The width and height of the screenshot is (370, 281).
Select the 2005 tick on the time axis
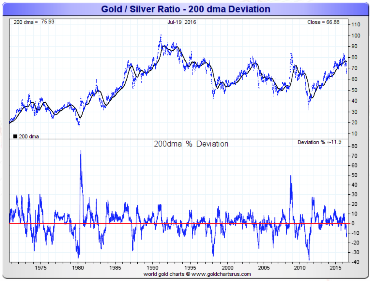(264, 268)
